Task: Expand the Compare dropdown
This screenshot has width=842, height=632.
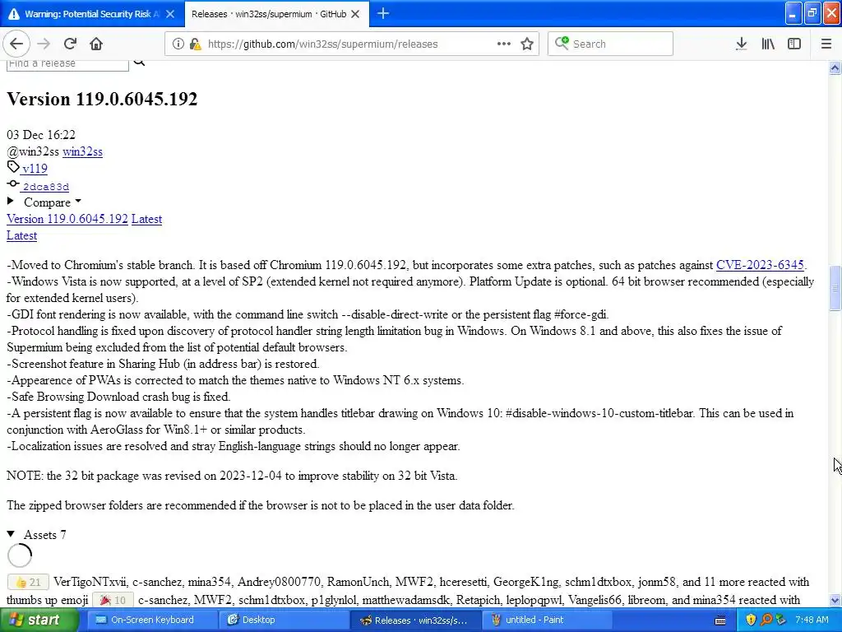Action: (x=45, y=202)
